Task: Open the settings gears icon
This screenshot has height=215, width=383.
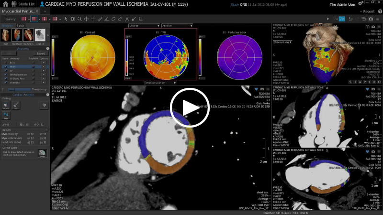Action: pos(360,3)
